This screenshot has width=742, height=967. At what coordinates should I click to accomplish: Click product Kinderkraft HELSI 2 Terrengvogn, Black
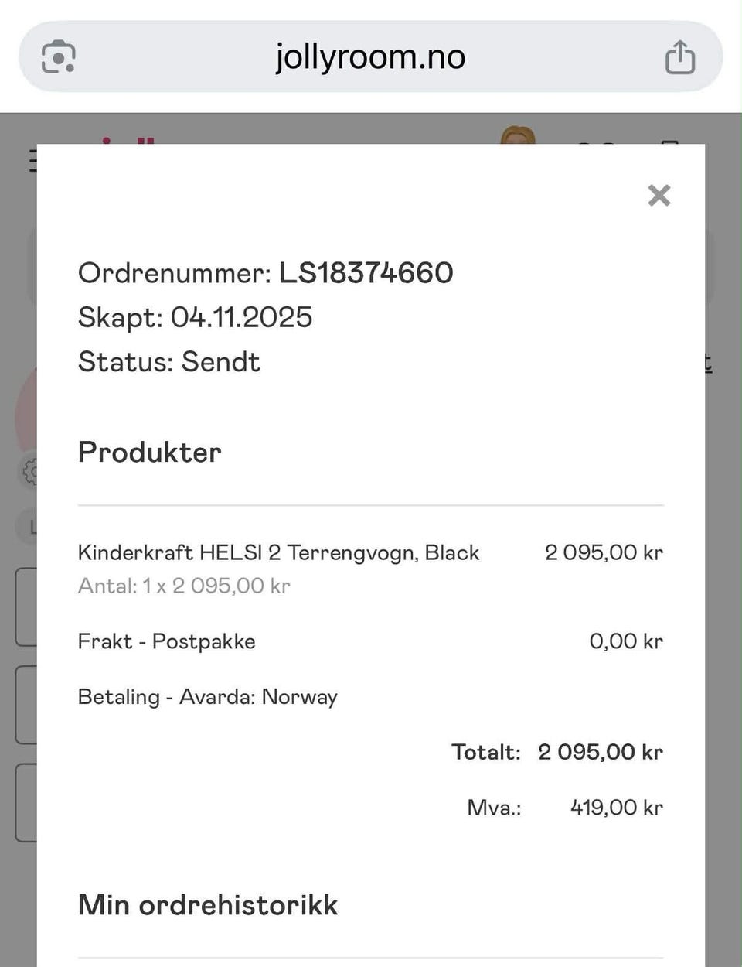[x=278, y=552]
